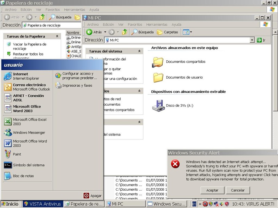Switch to VISTA Antivirus taskbar button
The width and height of the screenshot is (278, 208).
[x=43, y=204]
